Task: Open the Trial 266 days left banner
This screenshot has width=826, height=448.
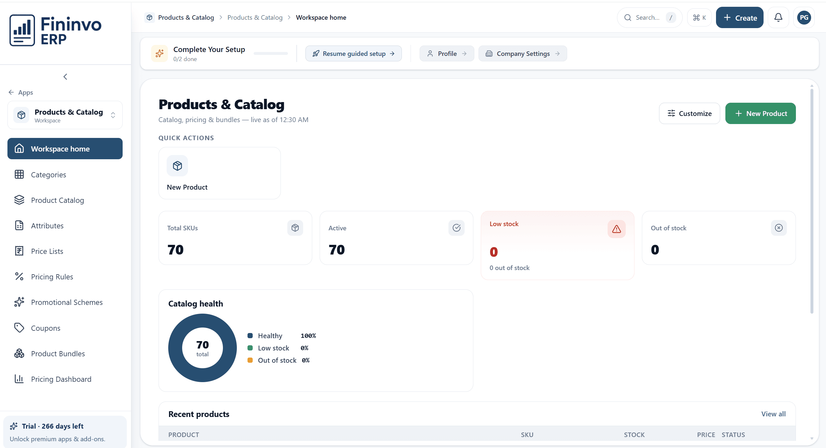Action: 65,432
